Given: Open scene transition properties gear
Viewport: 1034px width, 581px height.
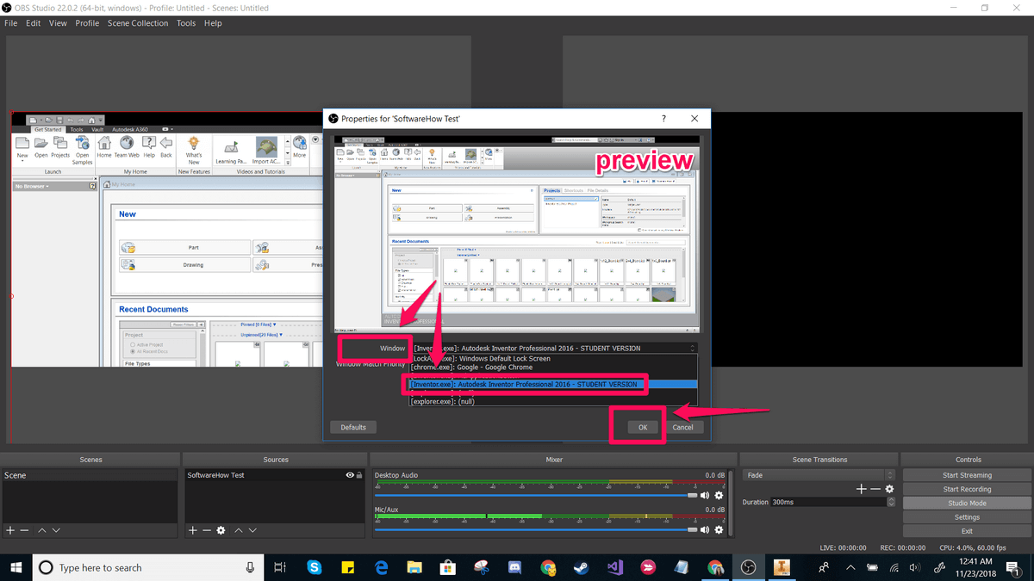Looking at the screenshot, I should click(x=889, y=489).
